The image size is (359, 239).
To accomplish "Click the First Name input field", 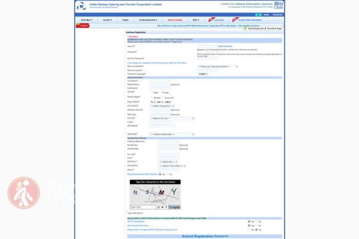I will pos(160,81).
